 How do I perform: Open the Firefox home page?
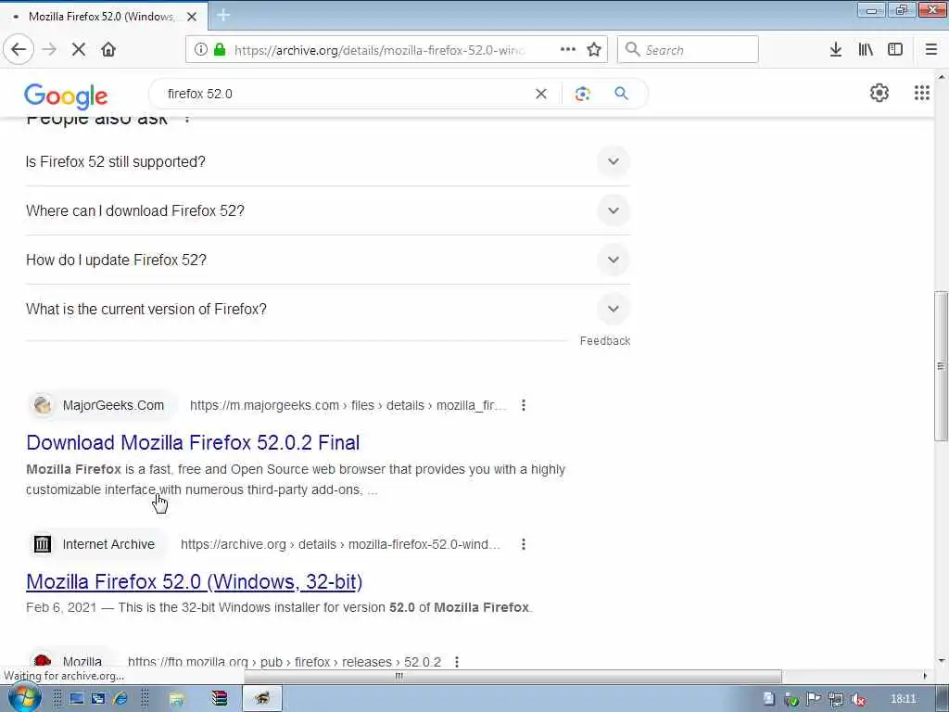pos(108,50)
